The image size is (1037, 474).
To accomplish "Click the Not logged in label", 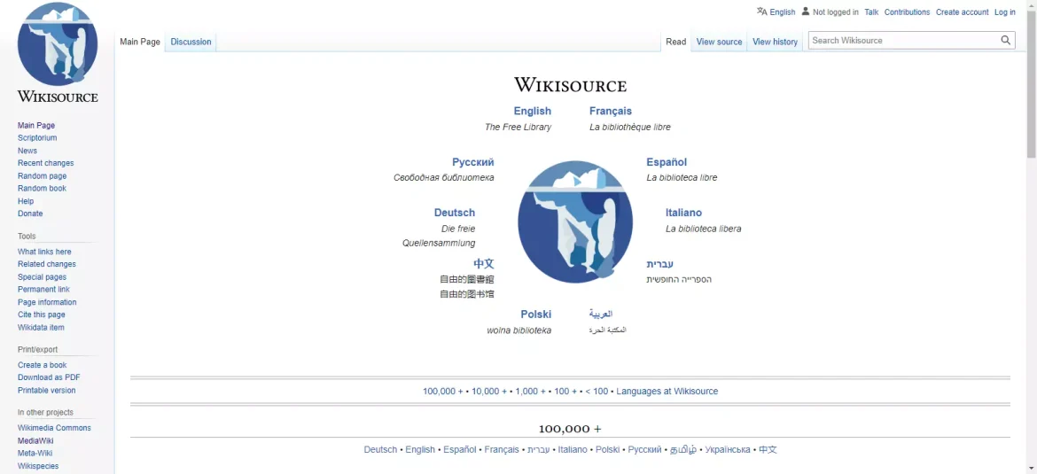I will click(x=835, y=12).
